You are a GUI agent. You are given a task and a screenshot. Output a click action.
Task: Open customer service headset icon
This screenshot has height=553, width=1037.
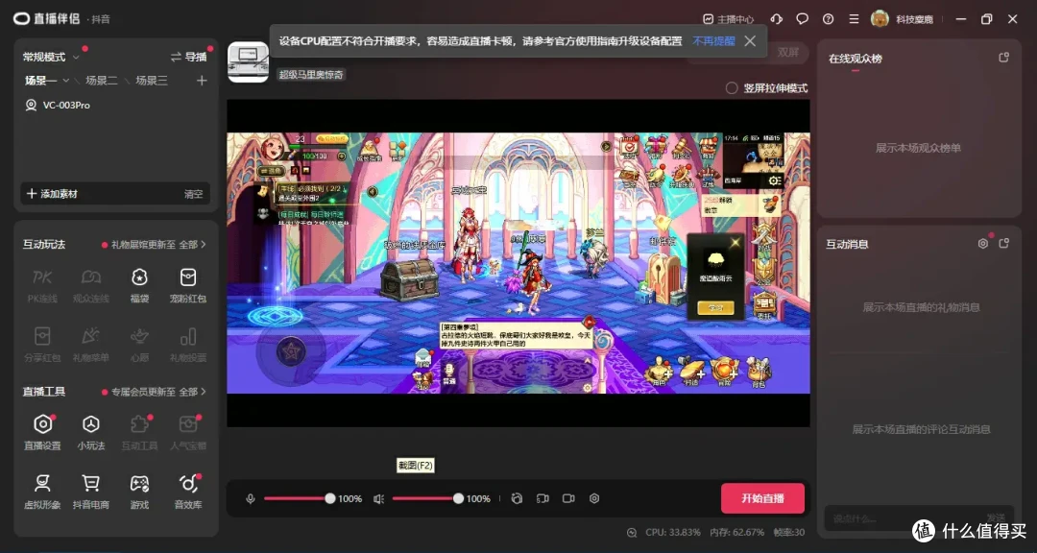(777, 19)
